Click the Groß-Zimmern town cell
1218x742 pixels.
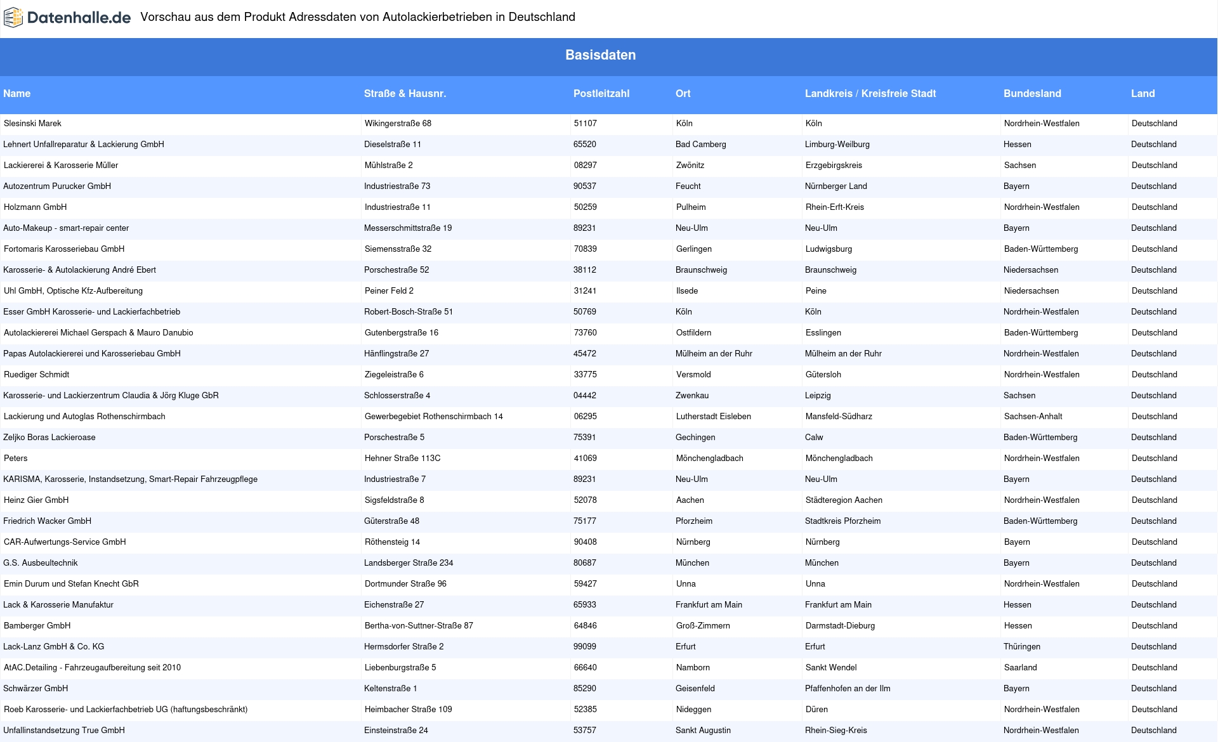(703, 626)
